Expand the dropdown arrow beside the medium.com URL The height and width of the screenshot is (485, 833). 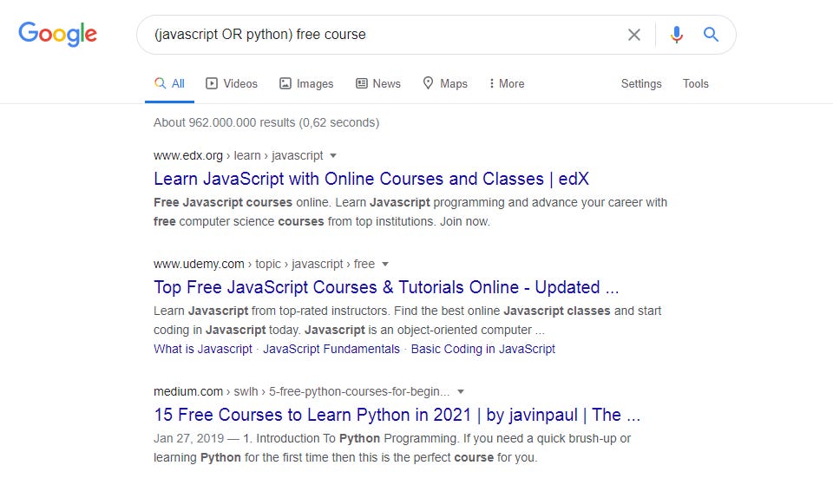click(x=461, y=391)
